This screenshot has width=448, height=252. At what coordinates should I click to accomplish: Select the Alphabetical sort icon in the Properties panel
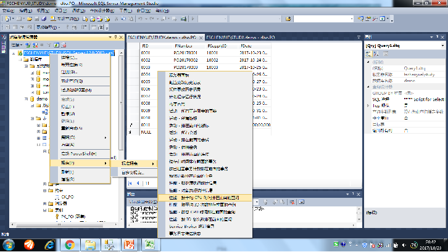pos(376,54)
